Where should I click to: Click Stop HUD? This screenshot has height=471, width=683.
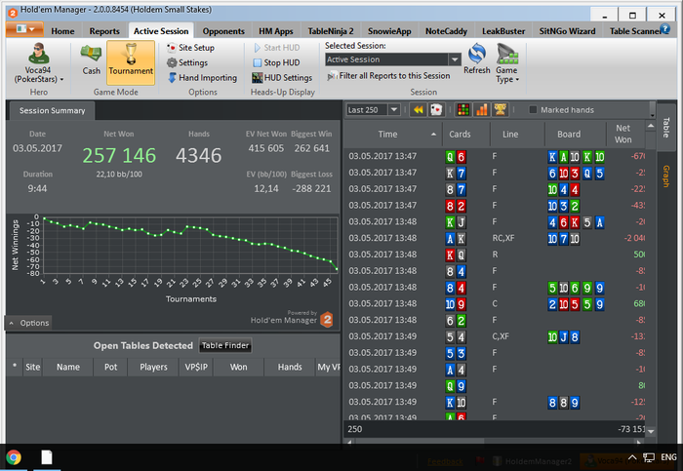[x=276, y=62]
